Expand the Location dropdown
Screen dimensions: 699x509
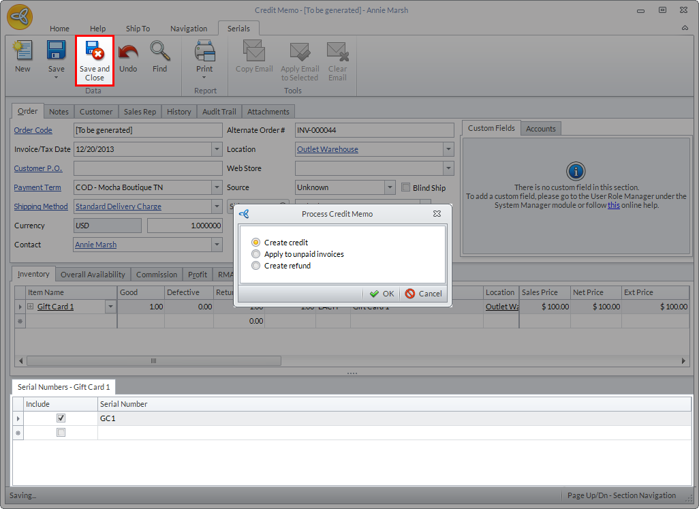coord(448,149)
